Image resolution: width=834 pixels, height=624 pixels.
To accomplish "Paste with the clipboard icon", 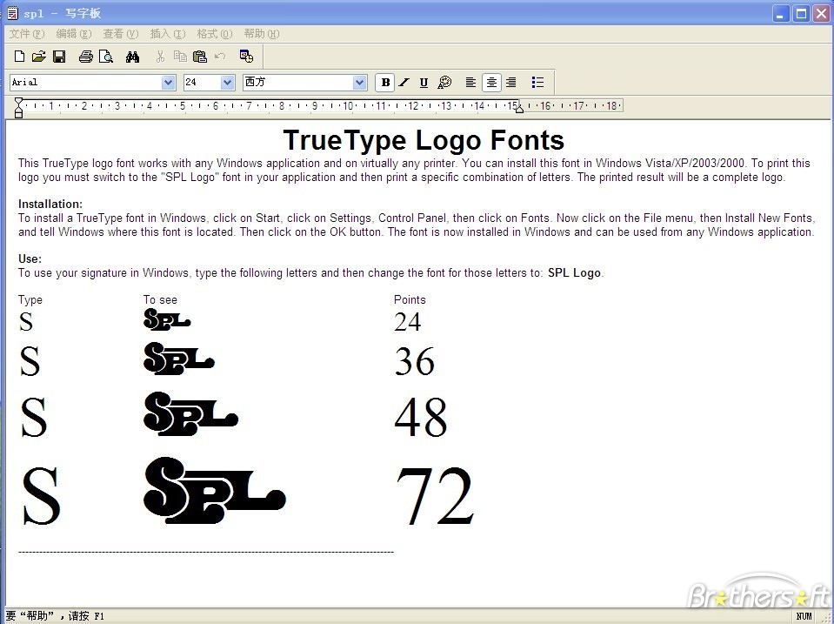I will pyautogui.click(x=200, y=57).
